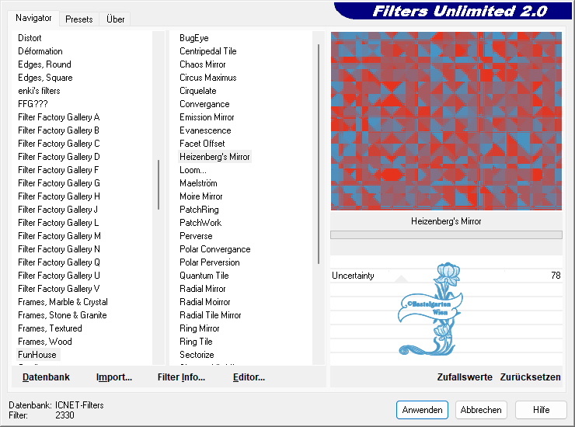Launch the Editor... button
Viewport: 575px width, 427px height.
coord(249,377)
